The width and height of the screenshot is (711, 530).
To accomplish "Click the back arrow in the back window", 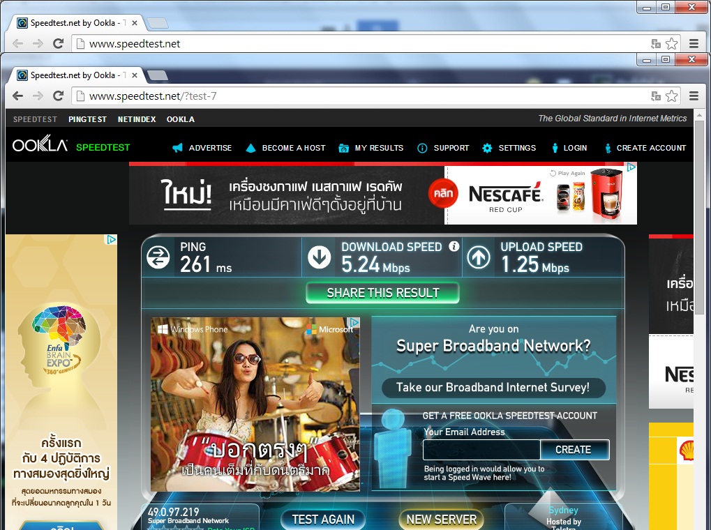I will pyautogui.click(x=17, y=43).
